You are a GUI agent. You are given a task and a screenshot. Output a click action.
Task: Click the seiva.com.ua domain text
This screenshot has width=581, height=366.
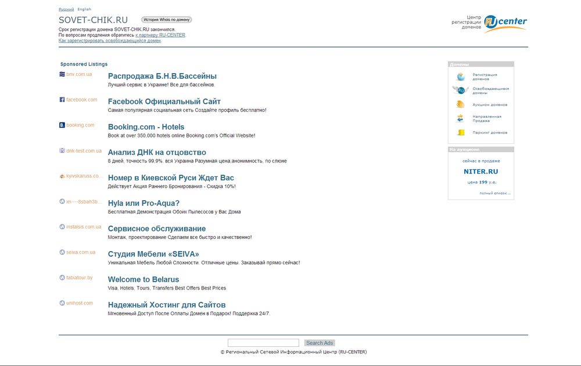pyautogui.click(x=81, y=252)
